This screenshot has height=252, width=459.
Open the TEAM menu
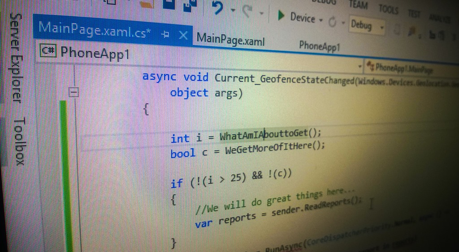[x=358, y=5]
